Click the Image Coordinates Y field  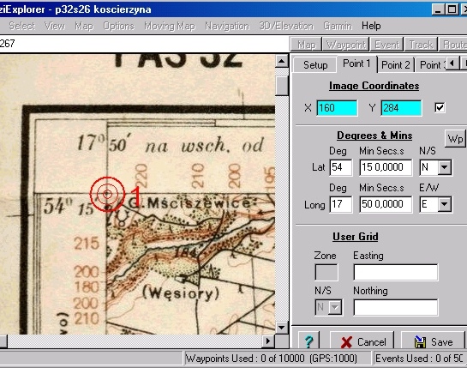401,108
